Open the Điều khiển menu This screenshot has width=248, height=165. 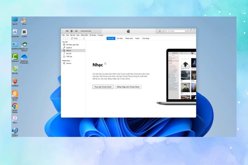coord(84,35)
